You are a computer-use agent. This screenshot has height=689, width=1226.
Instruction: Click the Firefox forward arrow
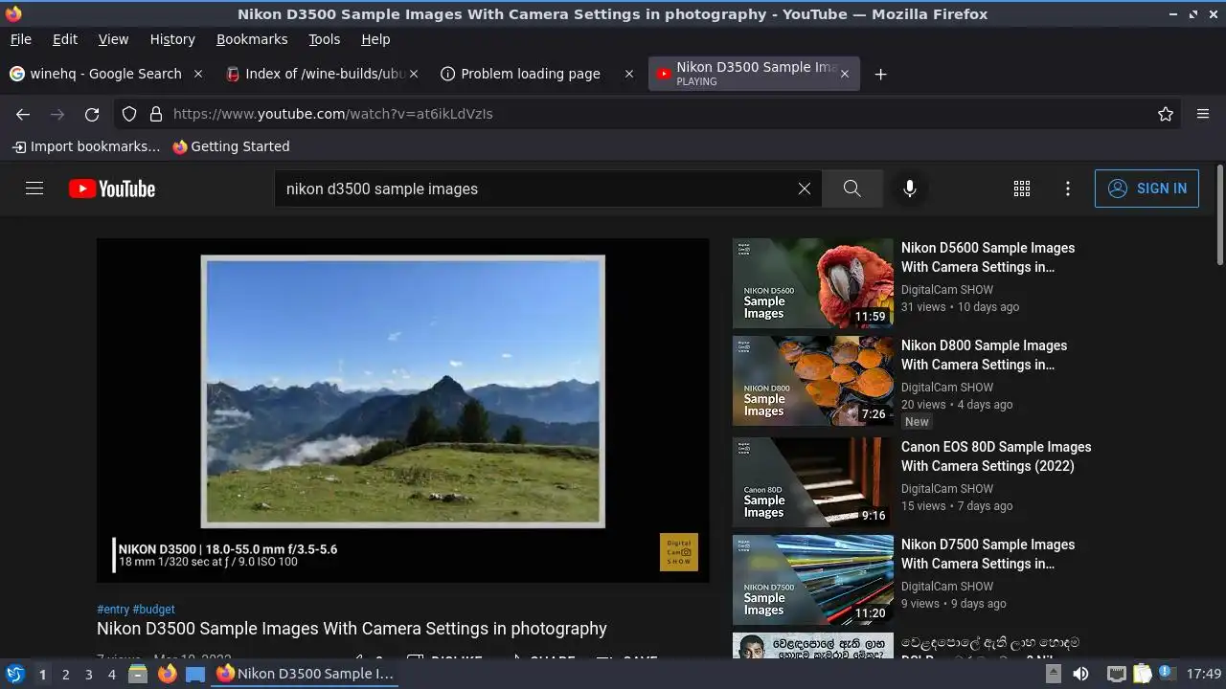(x=57, y=114)
